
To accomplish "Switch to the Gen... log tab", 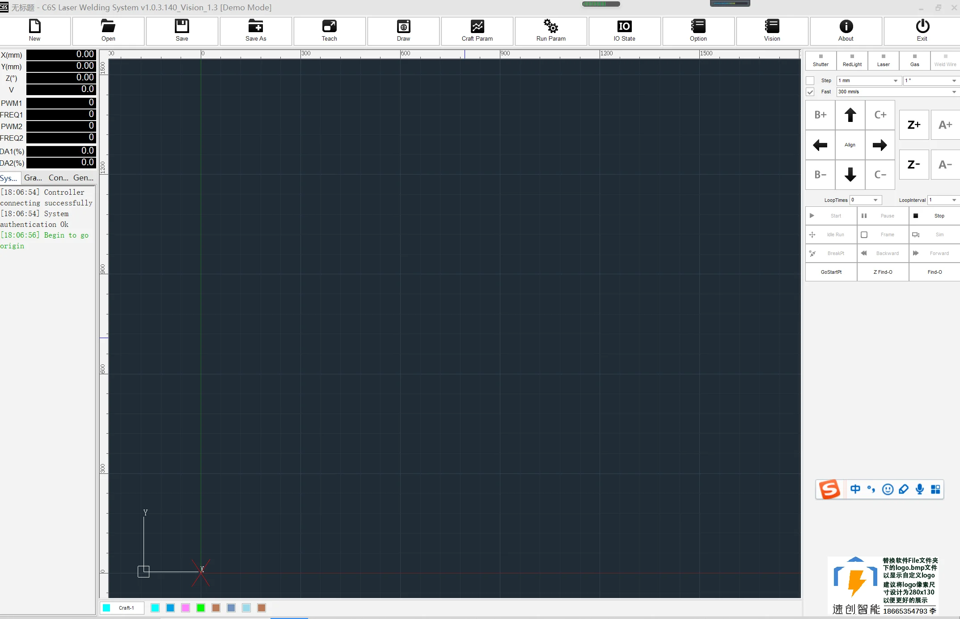I will coord(83,178).
